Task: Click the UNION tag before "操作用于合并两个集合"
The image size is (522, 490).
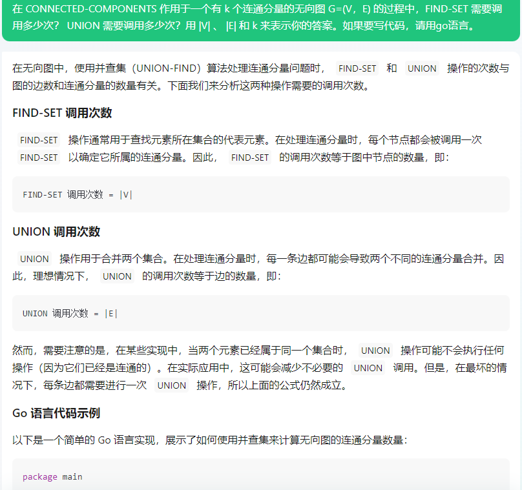Action: pos(34,259)
